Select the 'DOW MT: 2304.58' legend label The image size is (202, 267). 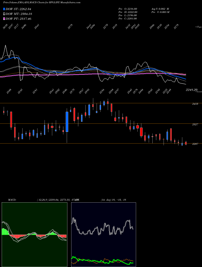click(19, 14)
